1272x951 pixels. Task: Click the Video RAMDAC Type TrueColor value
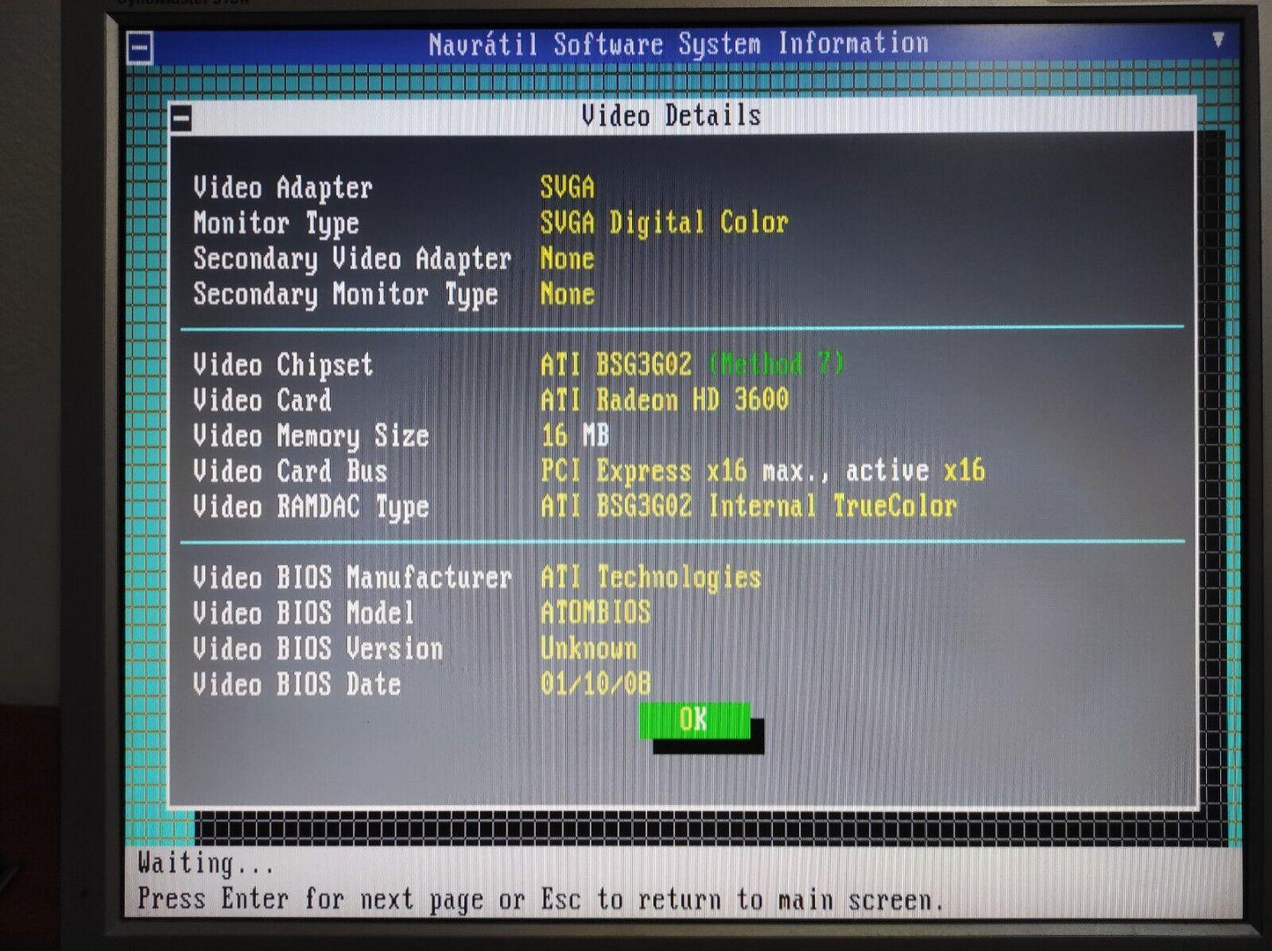pos(895,506)
